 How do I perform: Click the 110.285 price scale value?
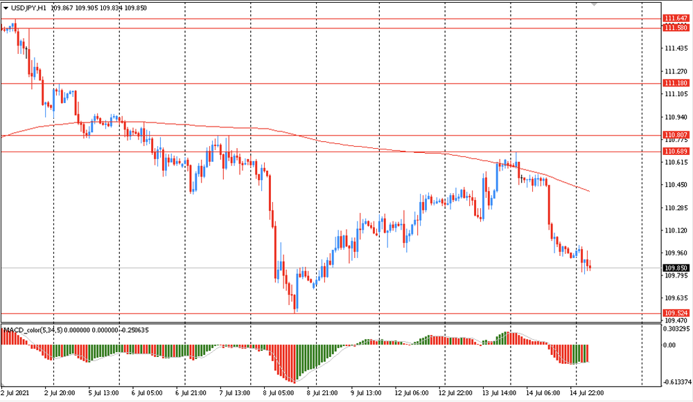(676, 208)
